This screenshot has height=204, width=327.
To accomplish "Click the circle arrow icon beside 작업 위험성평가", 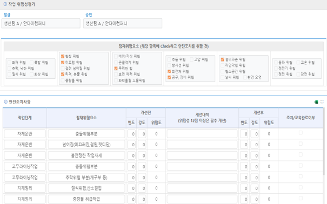I will point(5,4).
